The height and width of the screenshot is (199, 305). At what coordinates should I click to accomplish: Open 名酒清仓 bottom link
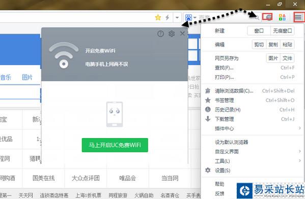click(x=170, y=195)
